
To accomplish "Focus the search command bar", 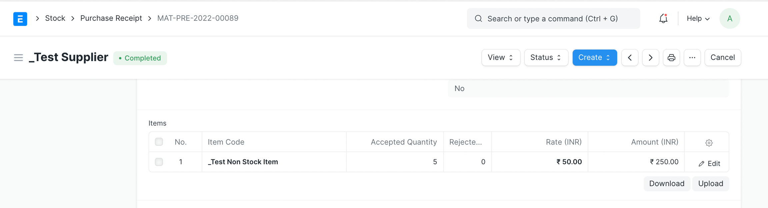I will click(553, 19).
